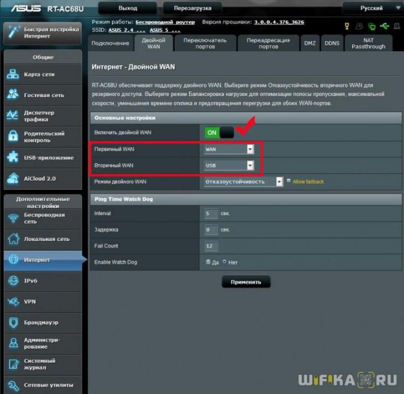Switch to the Переадресация портов tab

[268, 43]
